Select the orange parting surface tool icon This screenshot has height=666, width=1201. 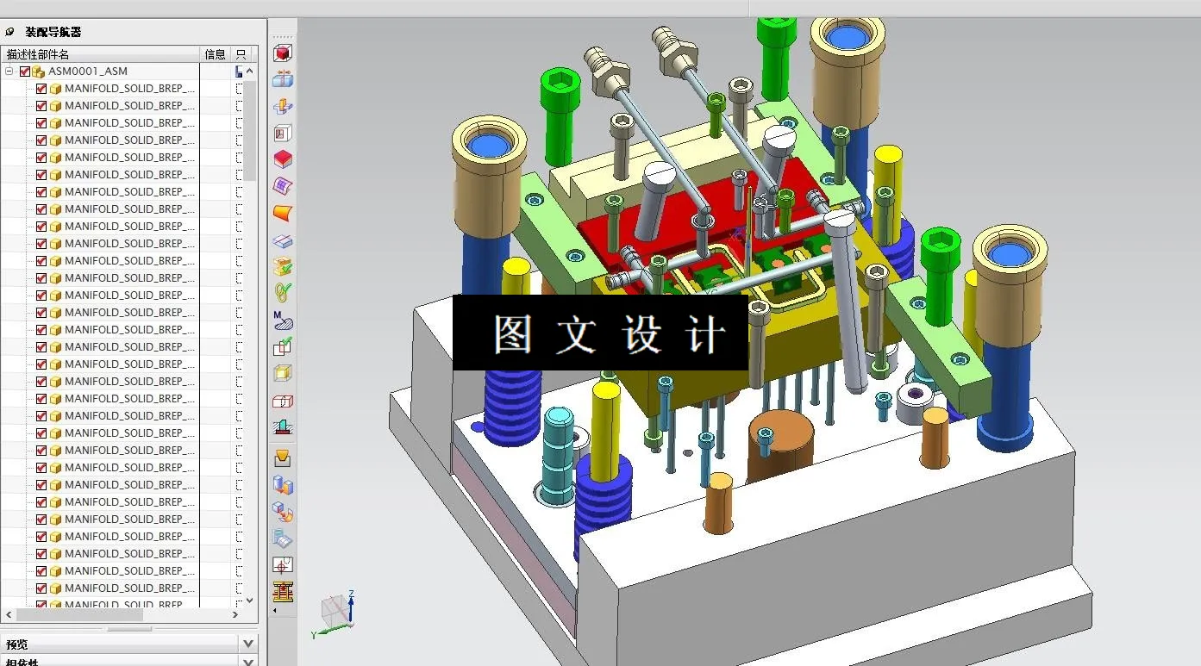(282, 212)
